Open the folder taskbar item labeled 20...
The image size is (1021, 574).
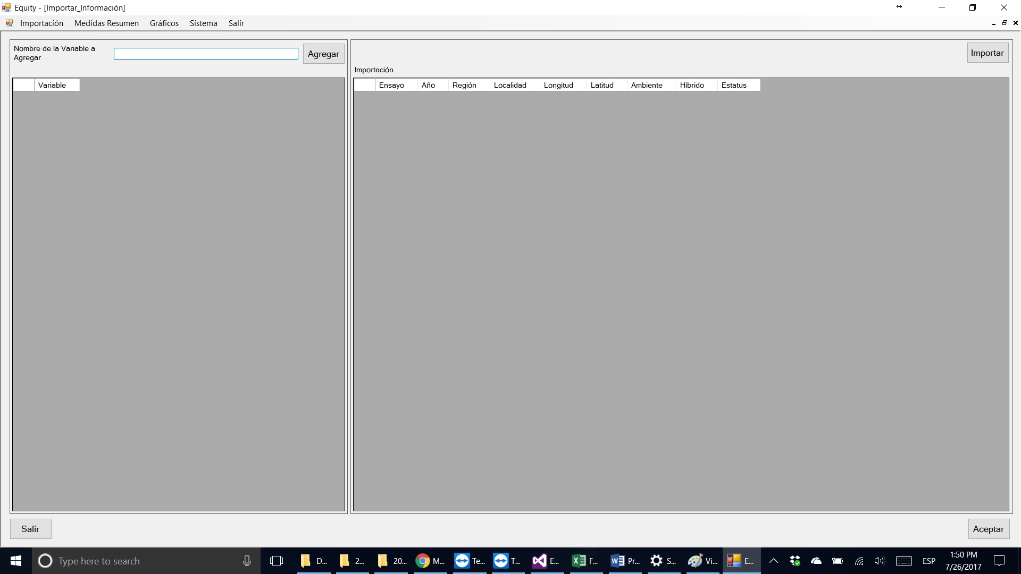tap(392, 561)
